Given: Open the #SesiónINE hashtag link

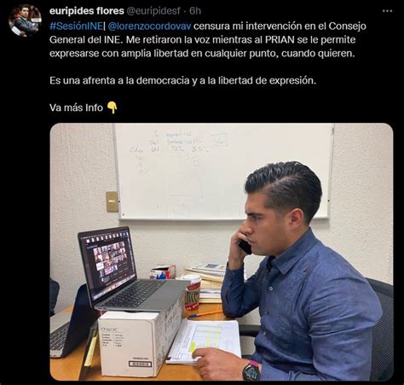Looking at the screenshot, I should coord(76,26).
